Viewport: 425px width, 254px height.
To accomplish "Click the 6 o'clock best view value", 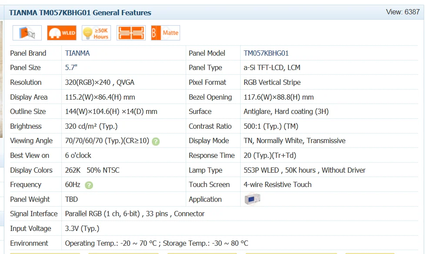I will (x=78, y=155).
